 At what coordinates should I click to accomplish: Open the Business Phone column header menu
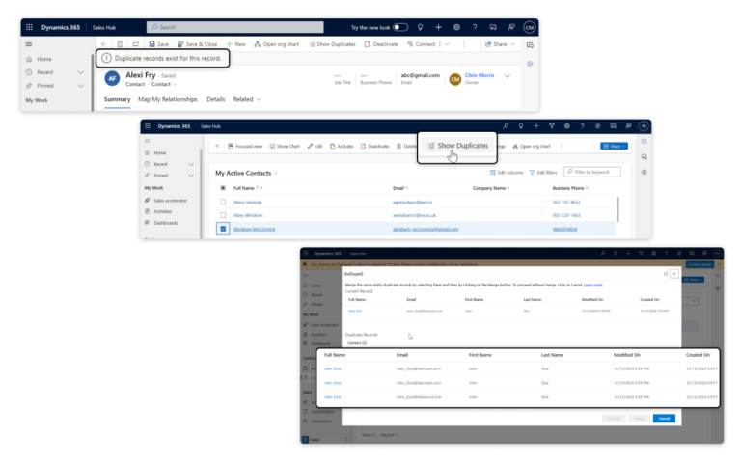tap(570, 188)
